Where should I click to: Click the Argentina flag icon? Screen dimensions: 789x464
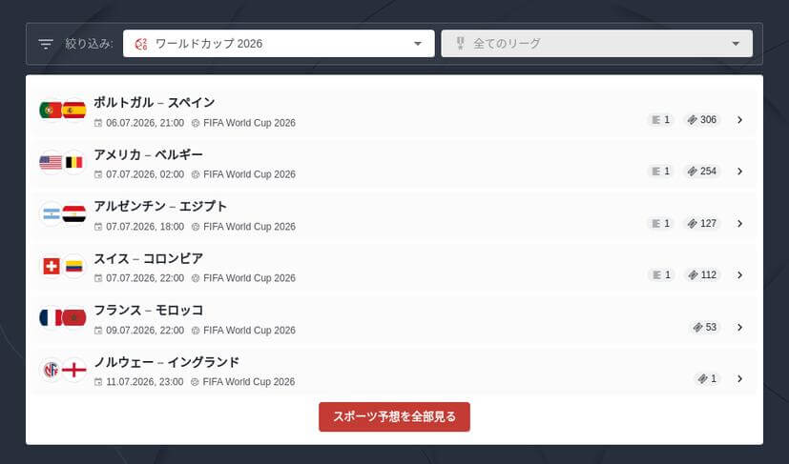click(51, 214)
